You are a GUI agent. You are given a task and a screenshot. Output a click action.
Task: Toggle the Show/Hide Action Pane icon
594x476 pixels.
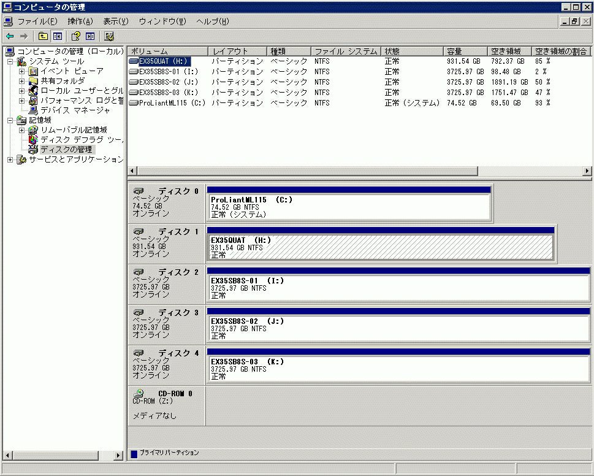pos(90,36)
